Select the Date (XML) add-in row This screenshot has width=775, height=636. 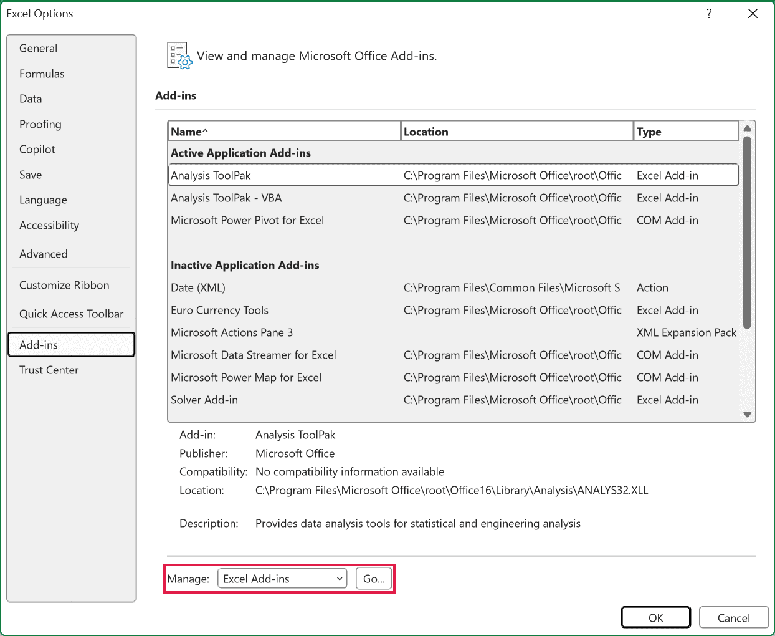tap(454, 287)
